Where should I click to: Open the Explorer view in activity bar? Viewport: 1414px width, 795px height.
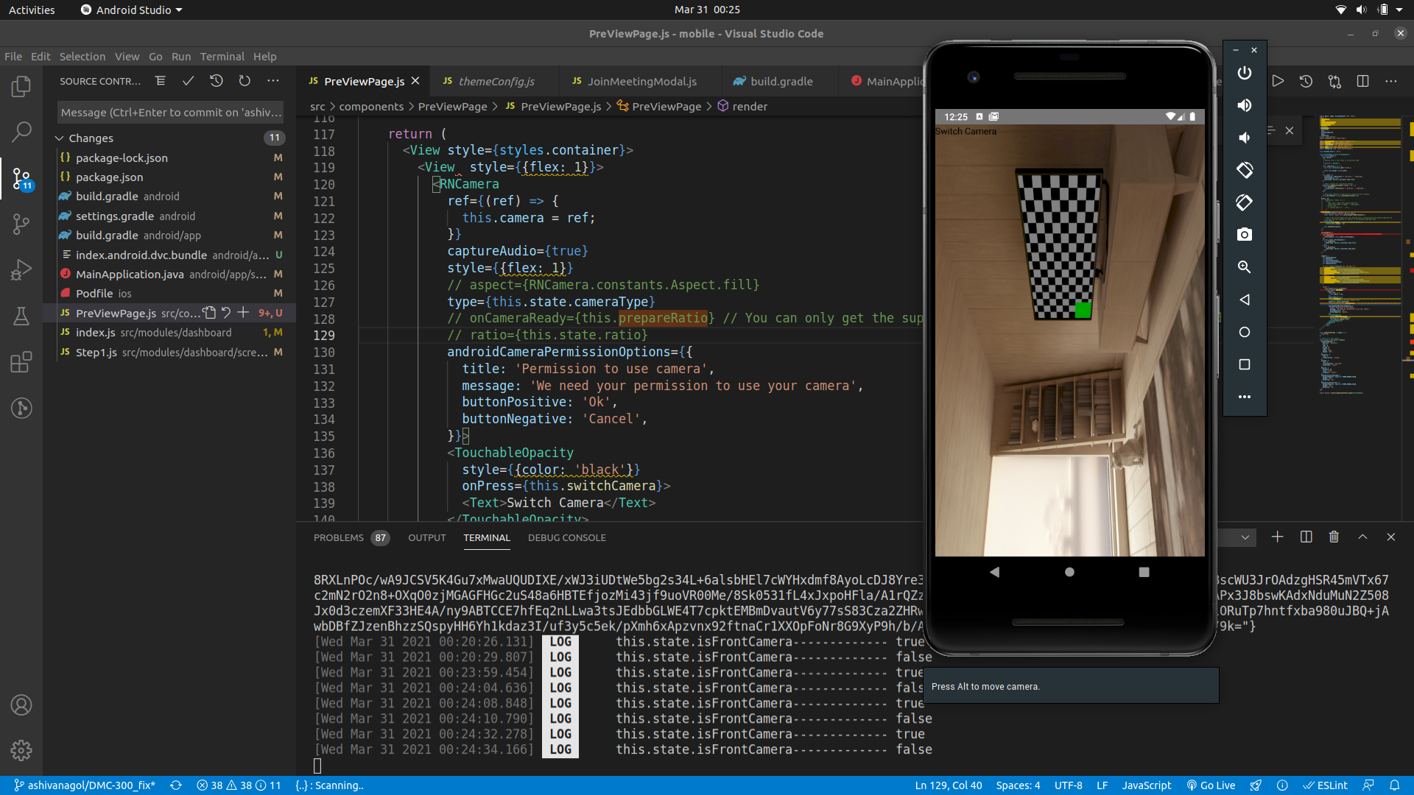coord(21,87)
